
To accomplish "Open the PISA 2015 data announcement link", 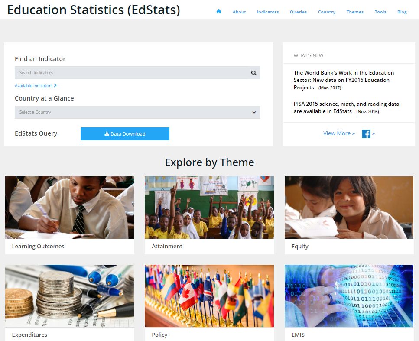I will (346, 107).
